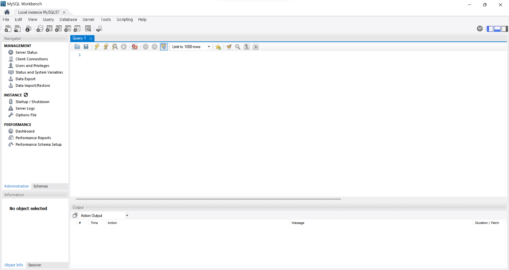Open the Help menu
This screenshot has height=270, width=509.
tap(142, 20)
